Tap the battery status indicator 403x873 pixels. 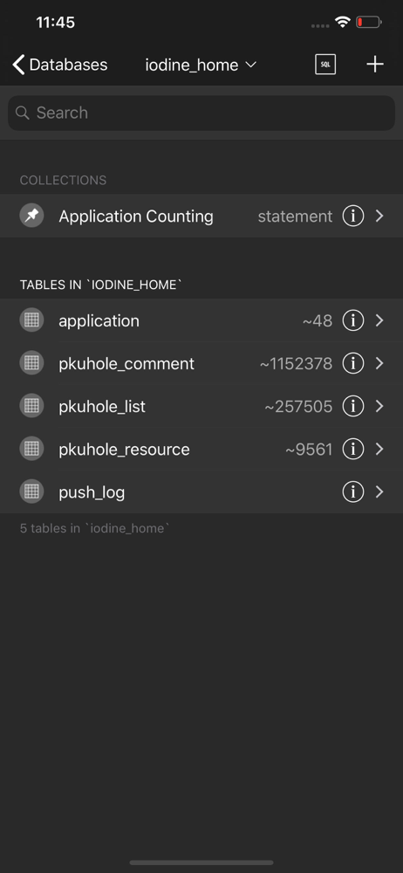[368, 23]
